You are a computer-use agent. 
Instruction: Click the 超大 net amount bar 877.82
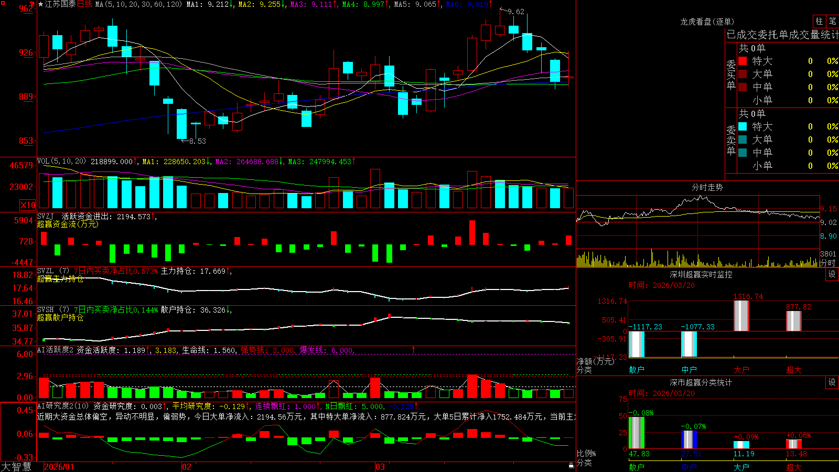[794, 321]
